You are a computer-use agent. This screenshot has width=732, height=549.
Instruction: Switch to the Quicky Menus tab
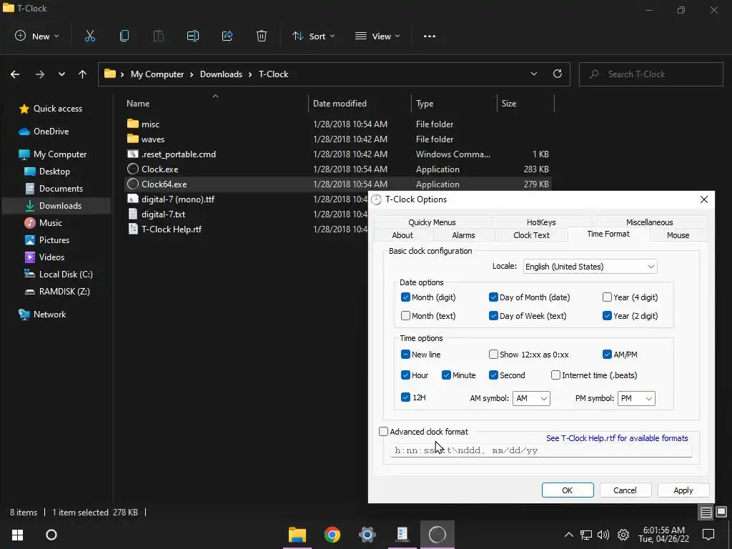click(x=432, y=222)
